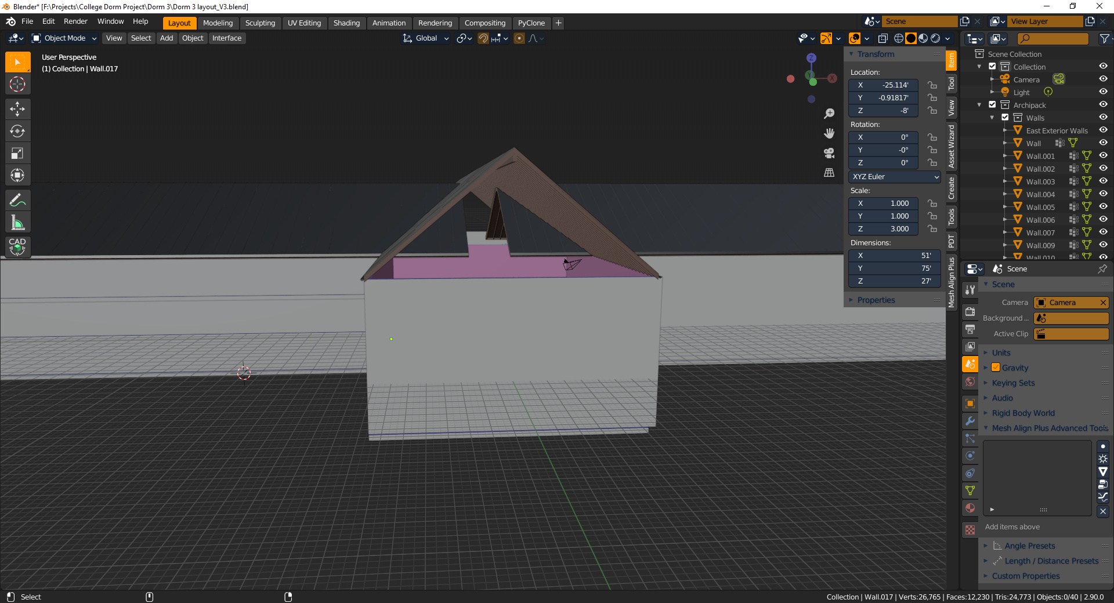1114x603 pixels.
Task: Lock the Location X value
Action: pos(932,85)
